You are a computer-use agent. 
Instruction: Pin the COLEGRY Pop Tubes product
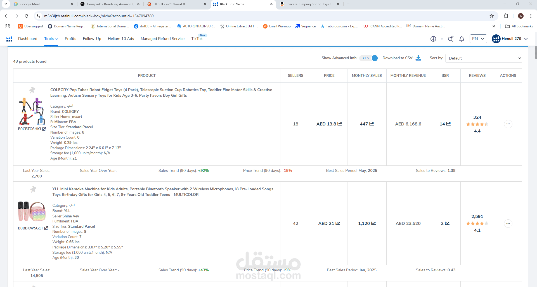pyautogui.click(x=32, y=90)
